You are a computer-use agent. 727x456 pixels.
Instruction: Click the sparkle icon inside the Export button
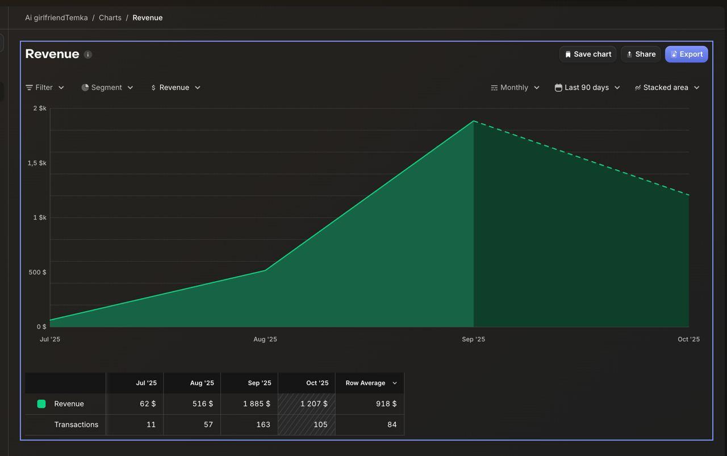click(x=674, y=54)
